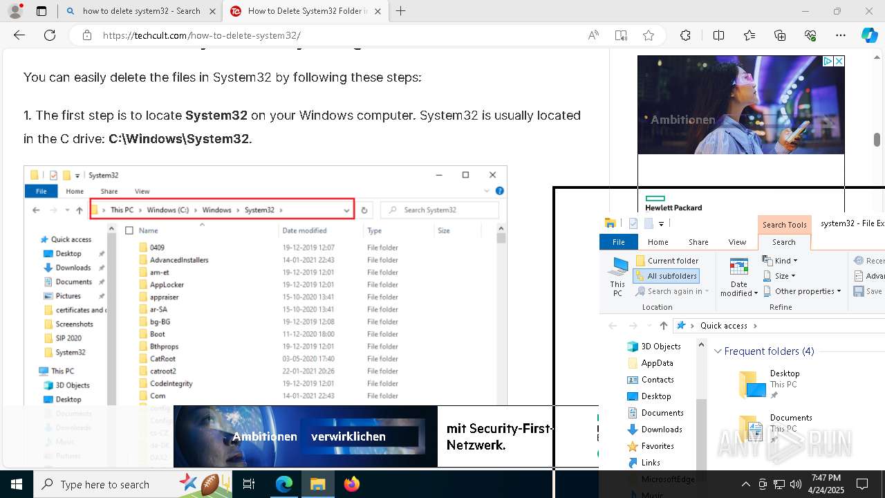The image size is (885, 498).
Task: Open Documents in Frequent folders
Action: 774,428
